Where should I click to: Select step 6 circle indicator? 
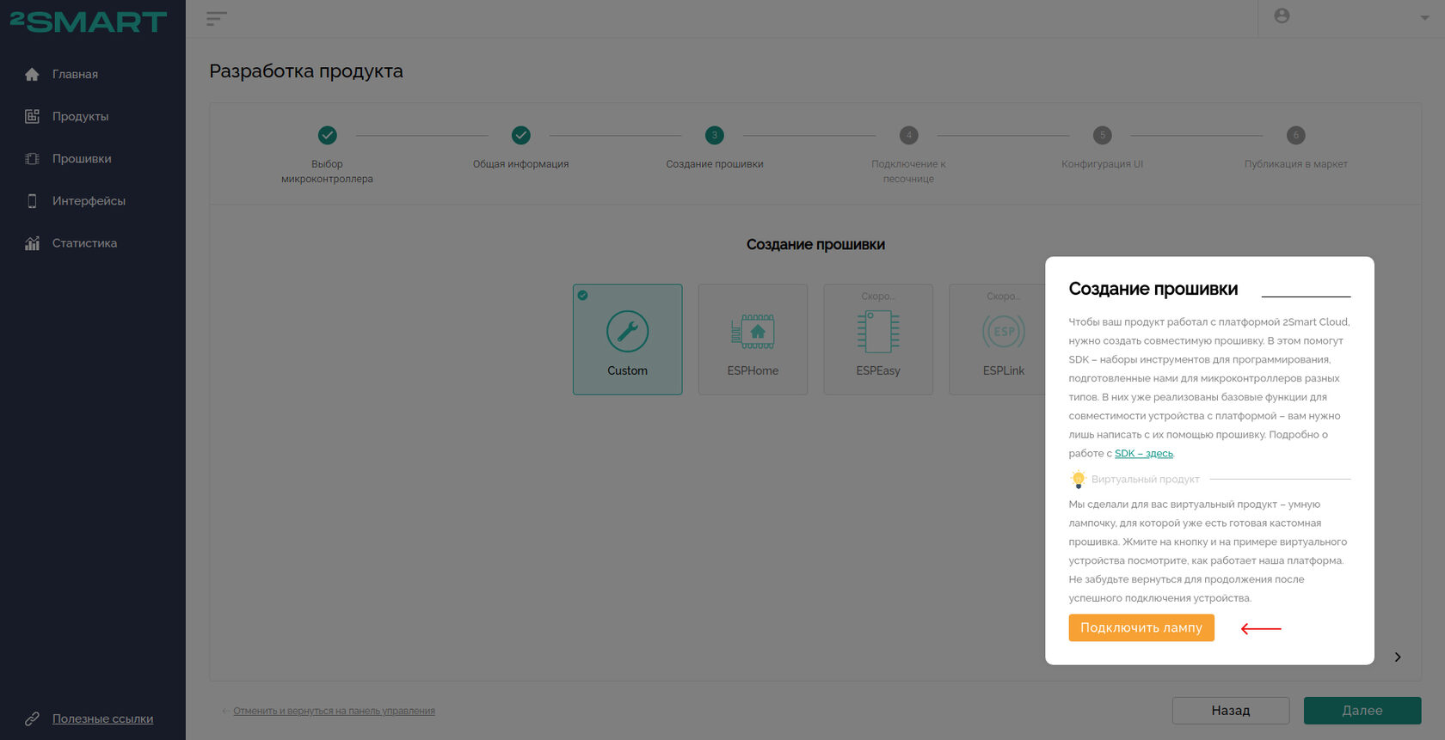pyautogui.click(x=1295, y=135)
